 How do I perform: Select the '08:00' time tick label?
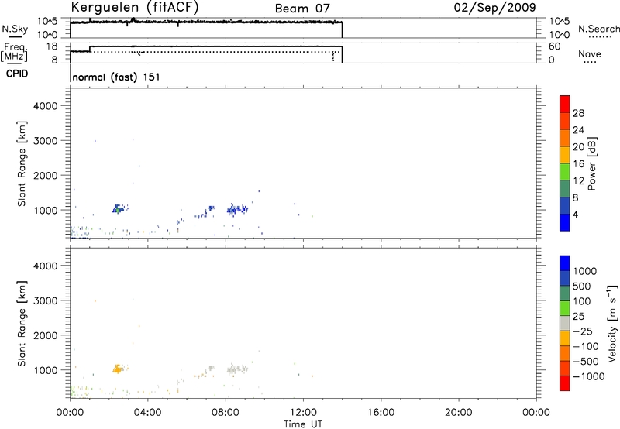226,413
